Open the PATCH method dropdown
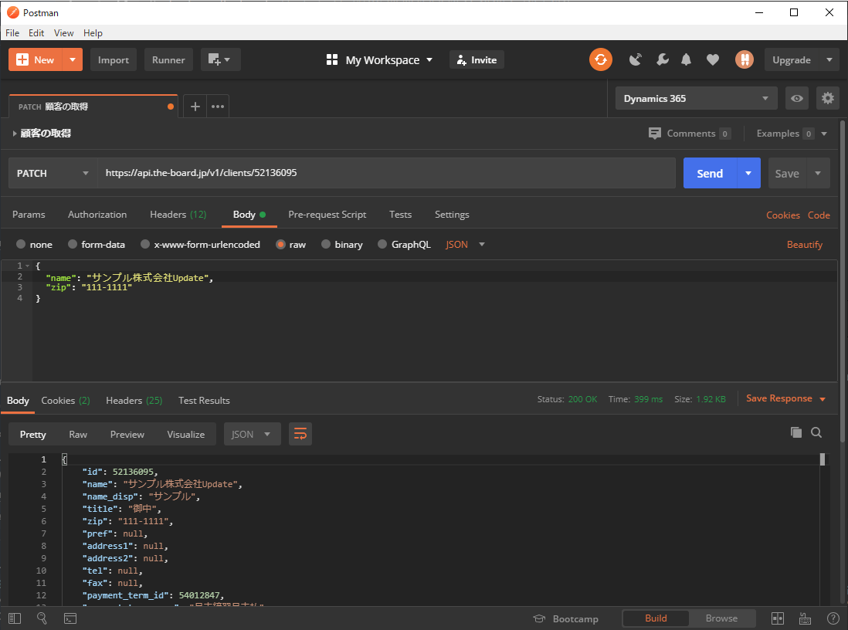 coord(53,173)
